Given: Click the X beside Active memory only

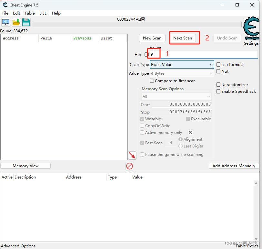Looking at the screenshot, I should pyautogui.click(x=190, y=132).
